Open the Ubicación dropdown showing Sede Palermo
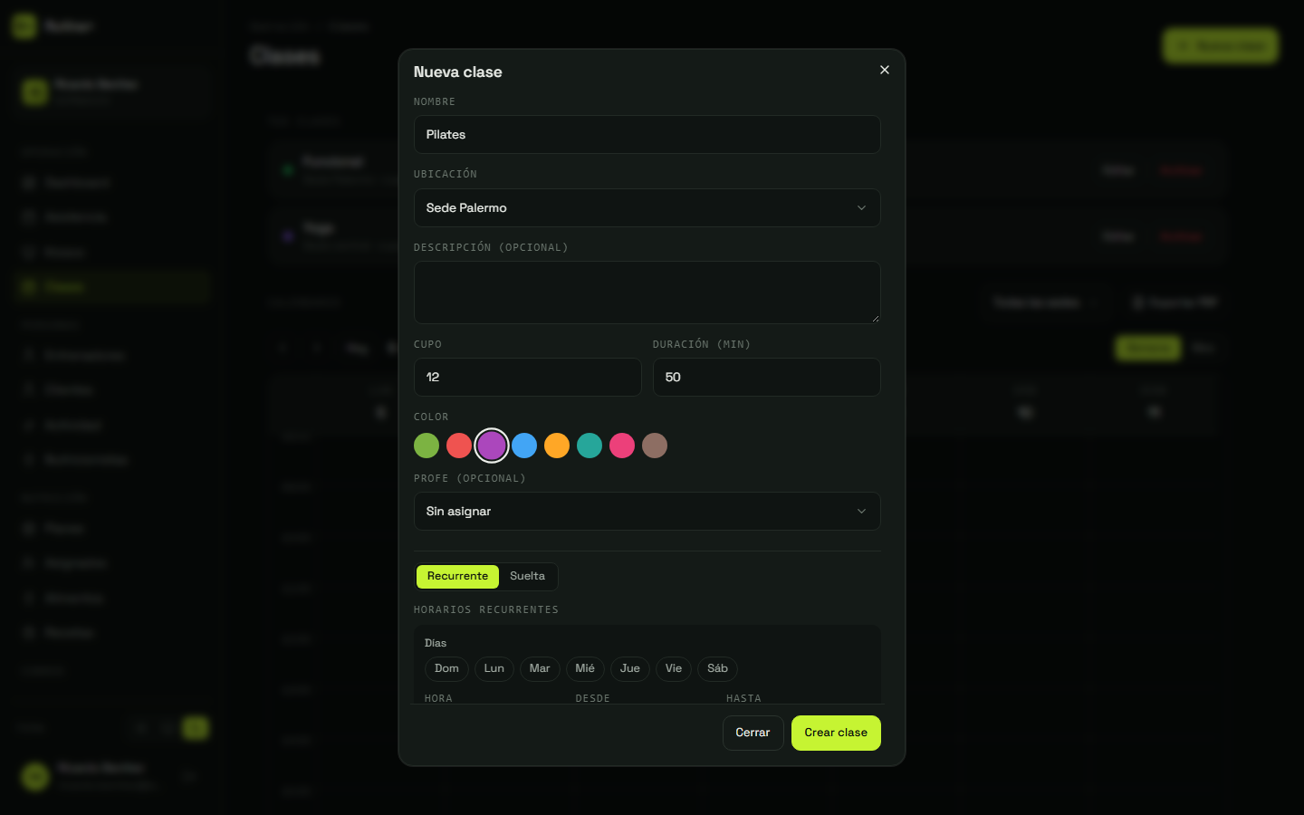Viewport: 1304px width, 815px height. click(647, 207)
